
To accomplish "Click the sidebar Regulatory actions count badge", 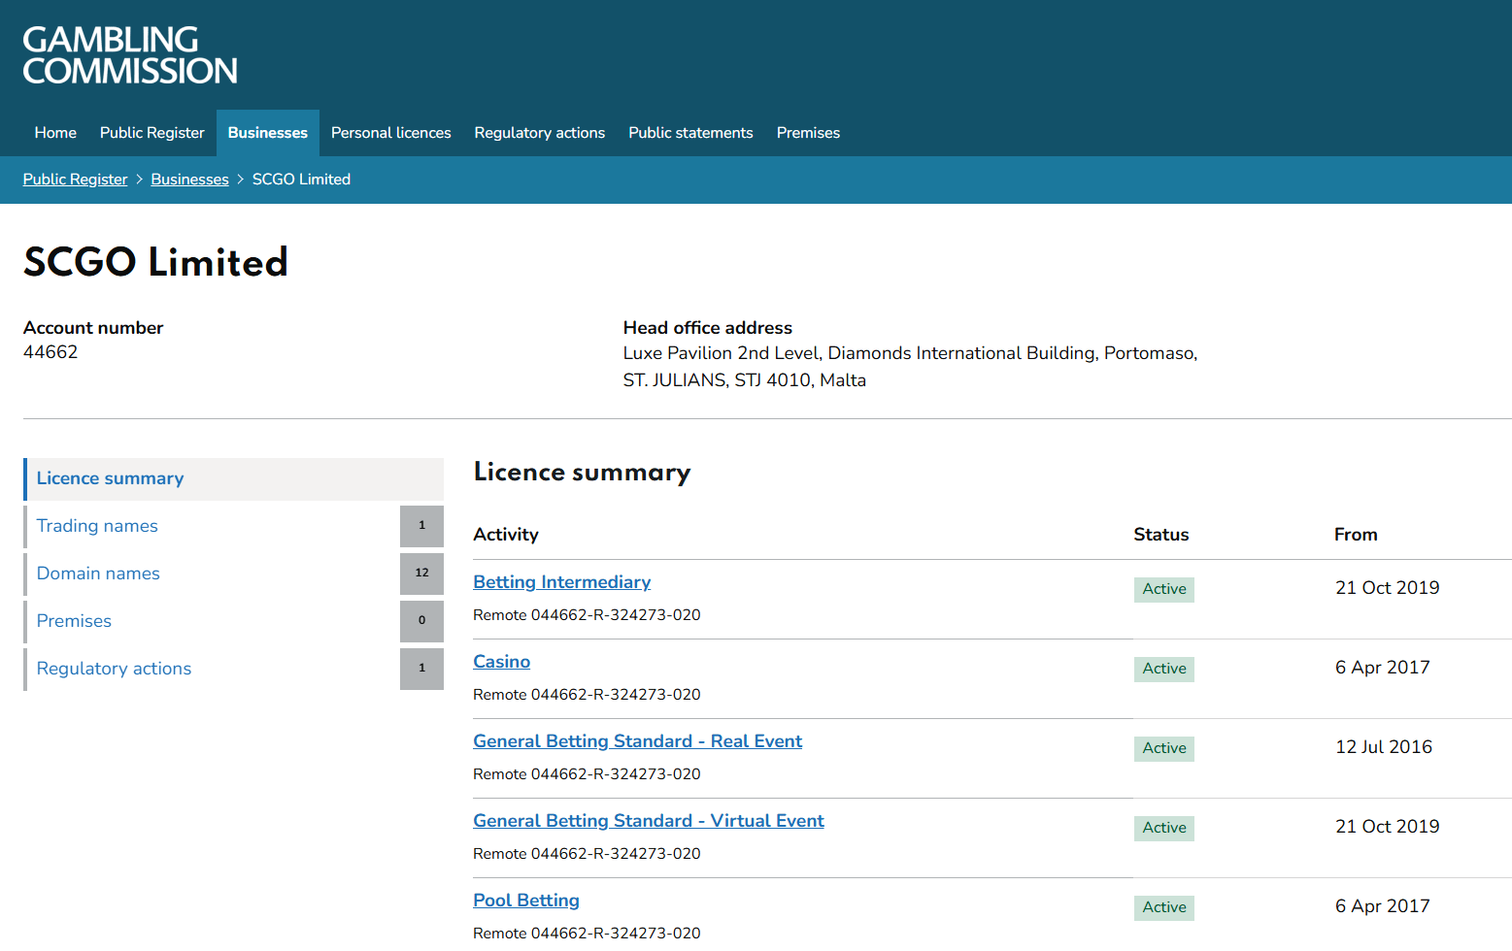I will pos(421,669).
